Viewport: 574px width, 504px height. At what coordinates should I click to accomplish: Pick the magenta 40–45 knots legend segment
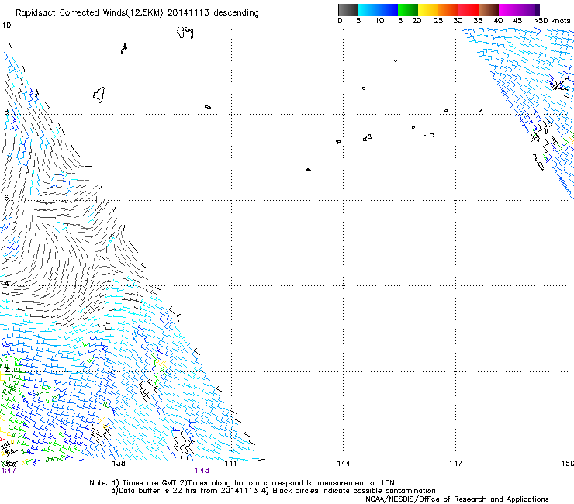tap(509, 9)
